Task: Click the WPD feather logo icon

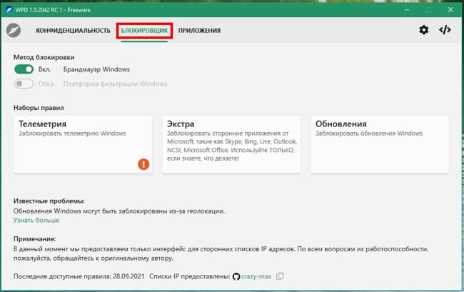Action: [x=14, y=30]
